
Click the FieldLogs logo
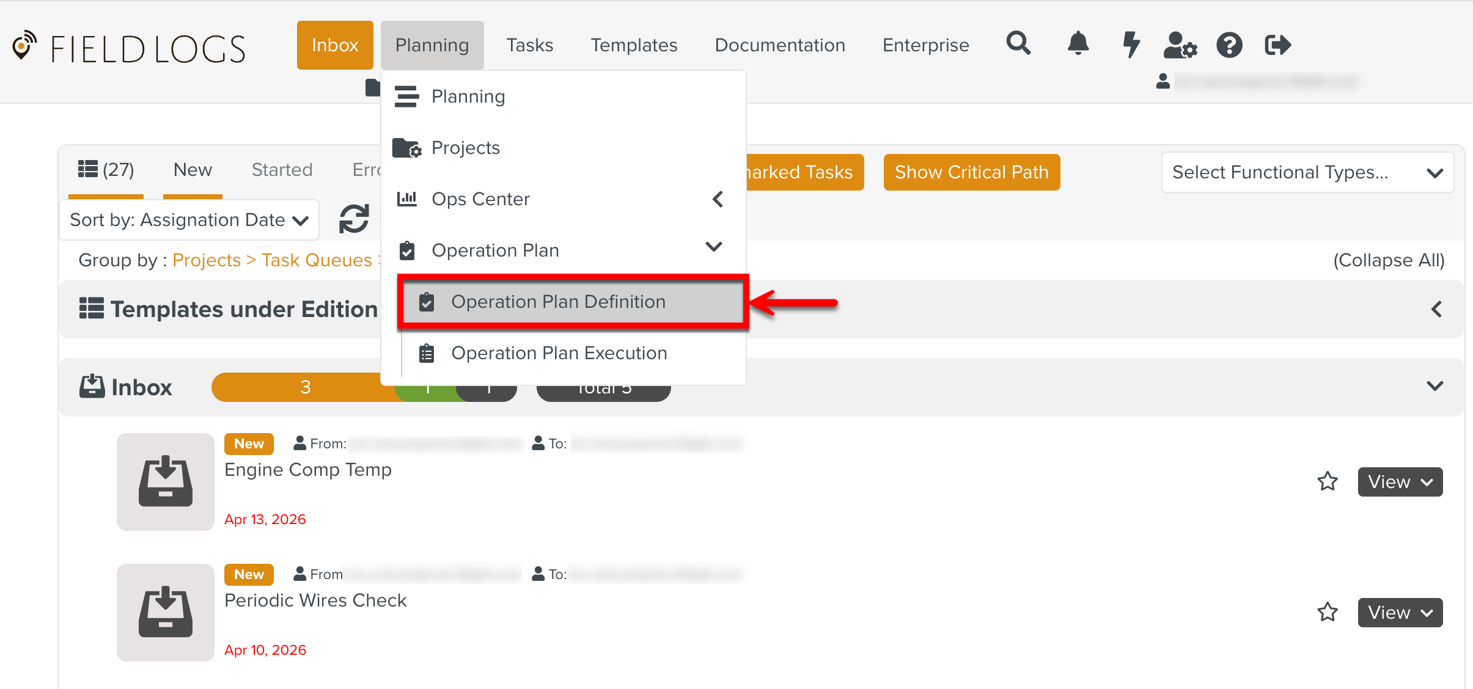tap(129, 48)
